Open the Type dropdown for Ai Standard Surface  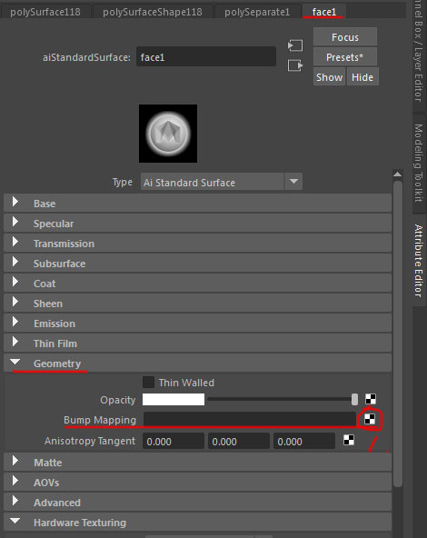(x=222, y=182)
